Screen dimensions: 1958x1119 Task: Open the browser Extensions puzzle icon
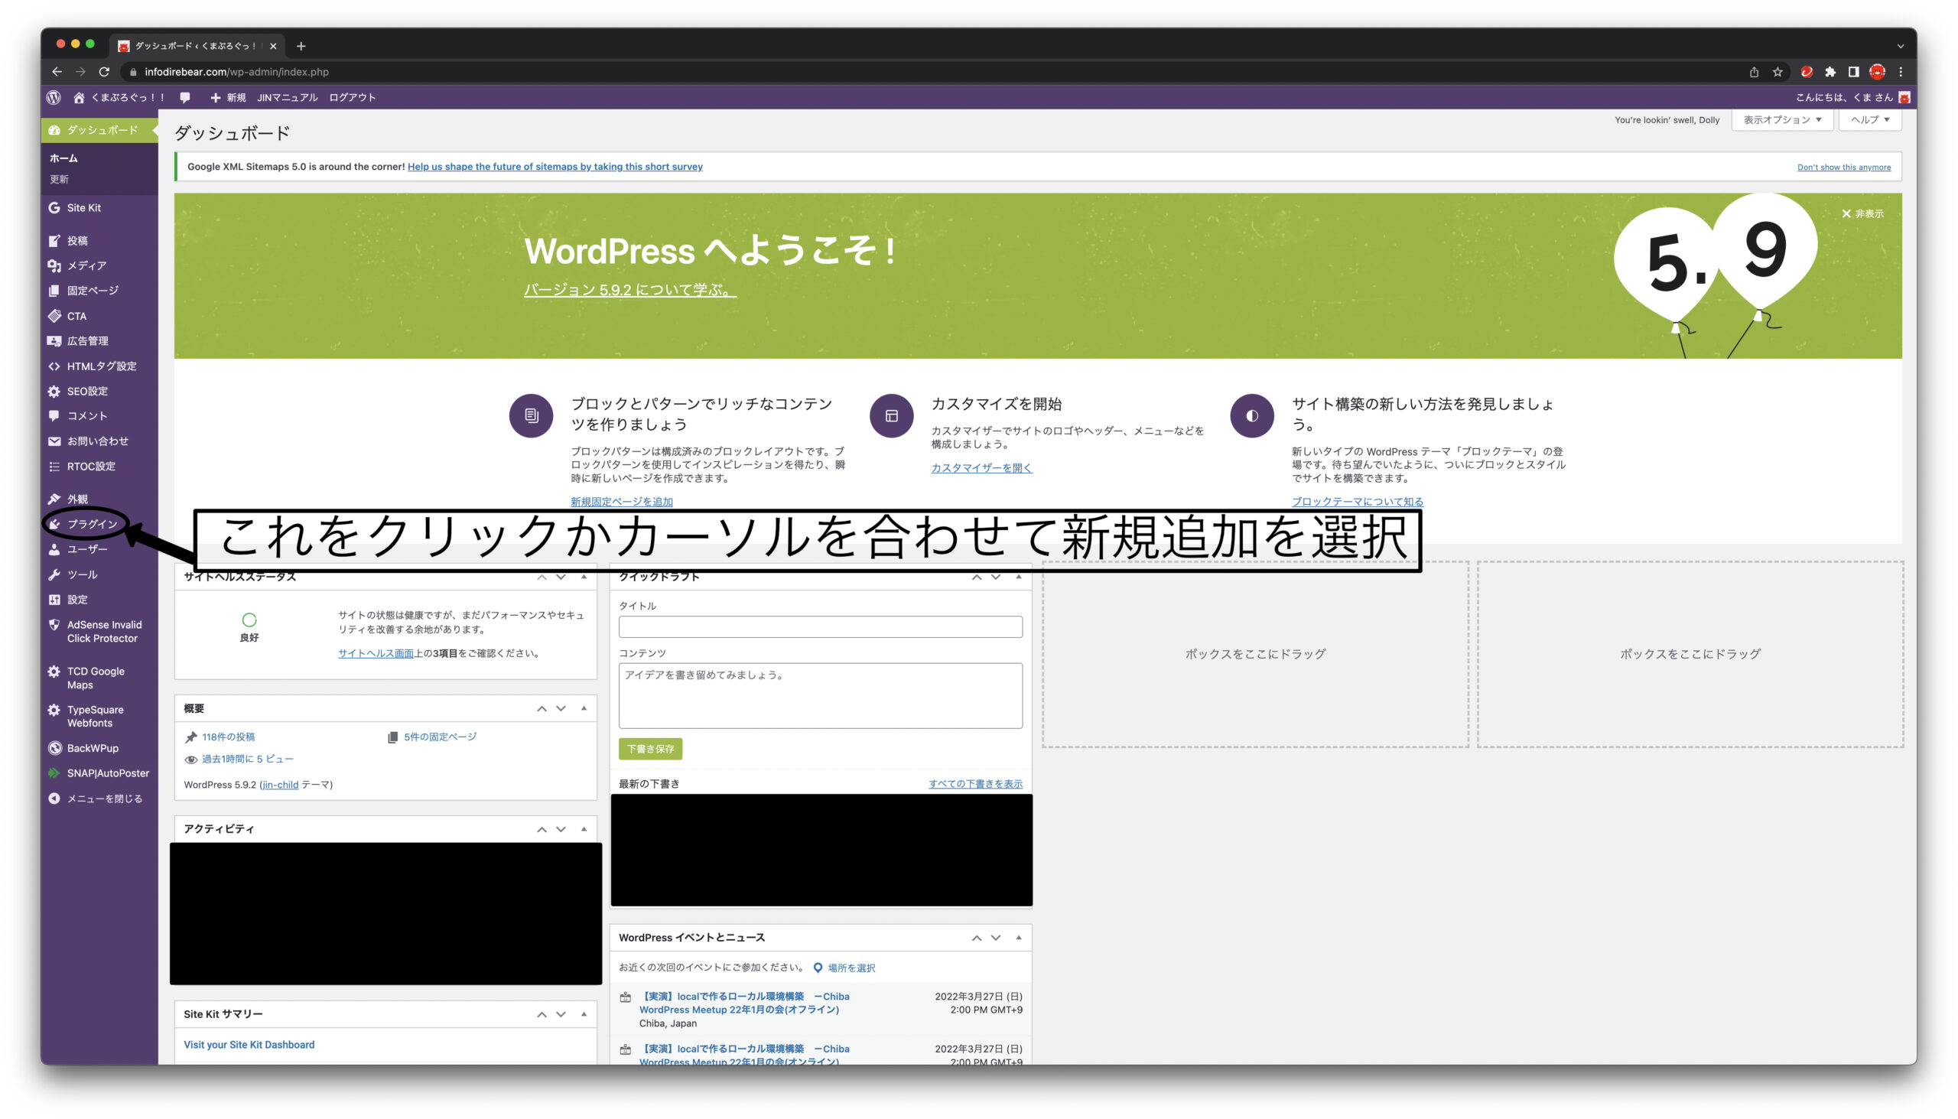pos(1830,71)
